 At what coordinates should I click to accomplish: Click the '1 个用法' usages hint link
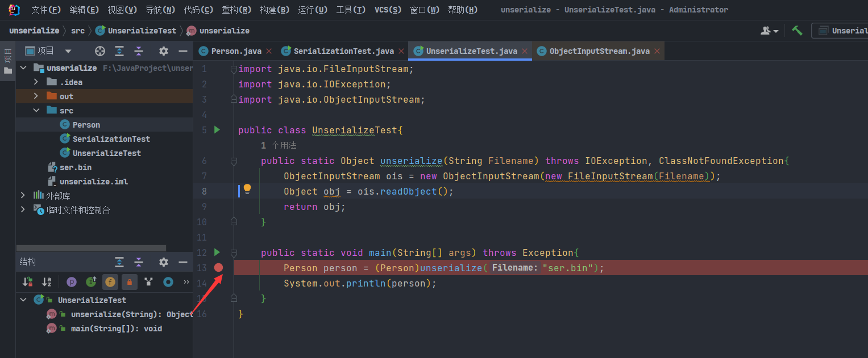point(279,146)
